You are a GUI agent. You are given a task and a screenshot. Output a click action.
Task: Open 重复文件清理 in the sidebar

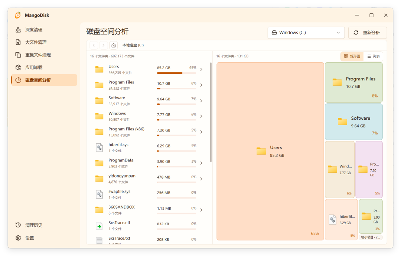tap(44, 55)
